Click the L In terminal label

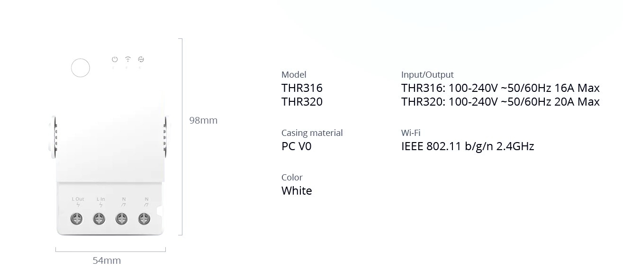(x=100, y=199)
